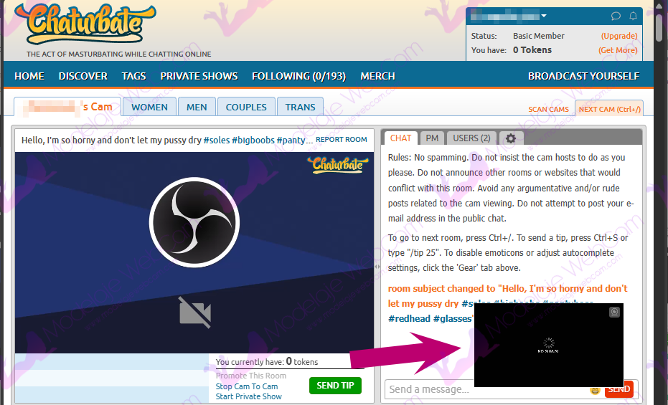Expand the username account dropdown
This screenshot has width=668, height=405.
(544, 16)
